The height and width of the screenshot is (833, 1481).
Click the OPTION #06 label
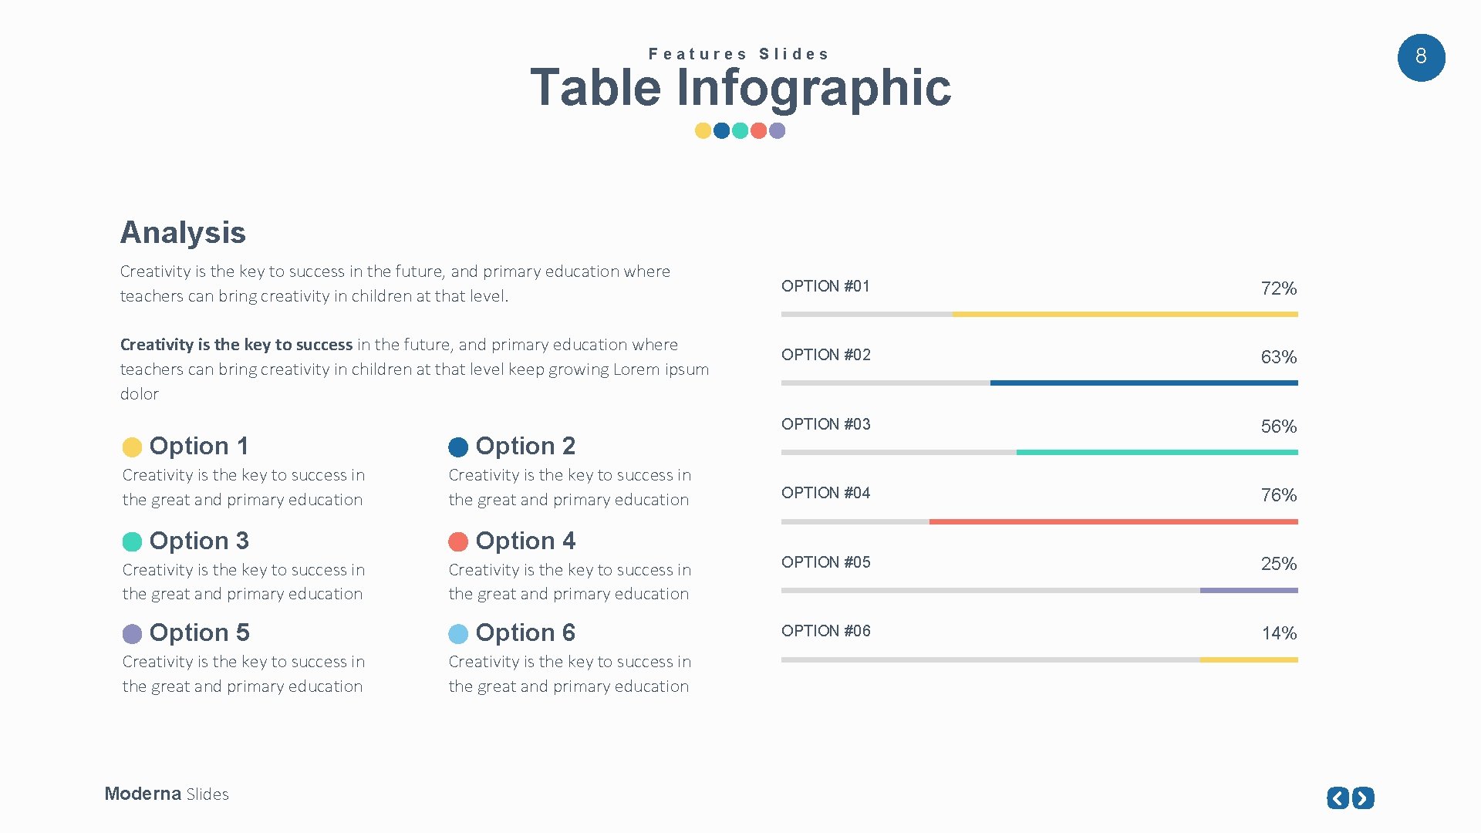(x=825, y=631)
